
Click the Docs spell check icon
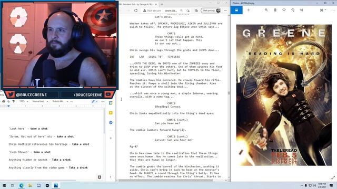[8, 101]
